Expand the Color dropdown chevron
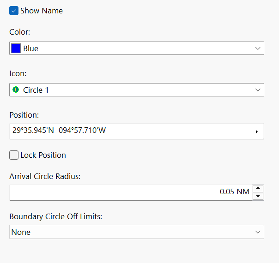The height and width of the screenshot is (263, 279). (x=258, y=48)
